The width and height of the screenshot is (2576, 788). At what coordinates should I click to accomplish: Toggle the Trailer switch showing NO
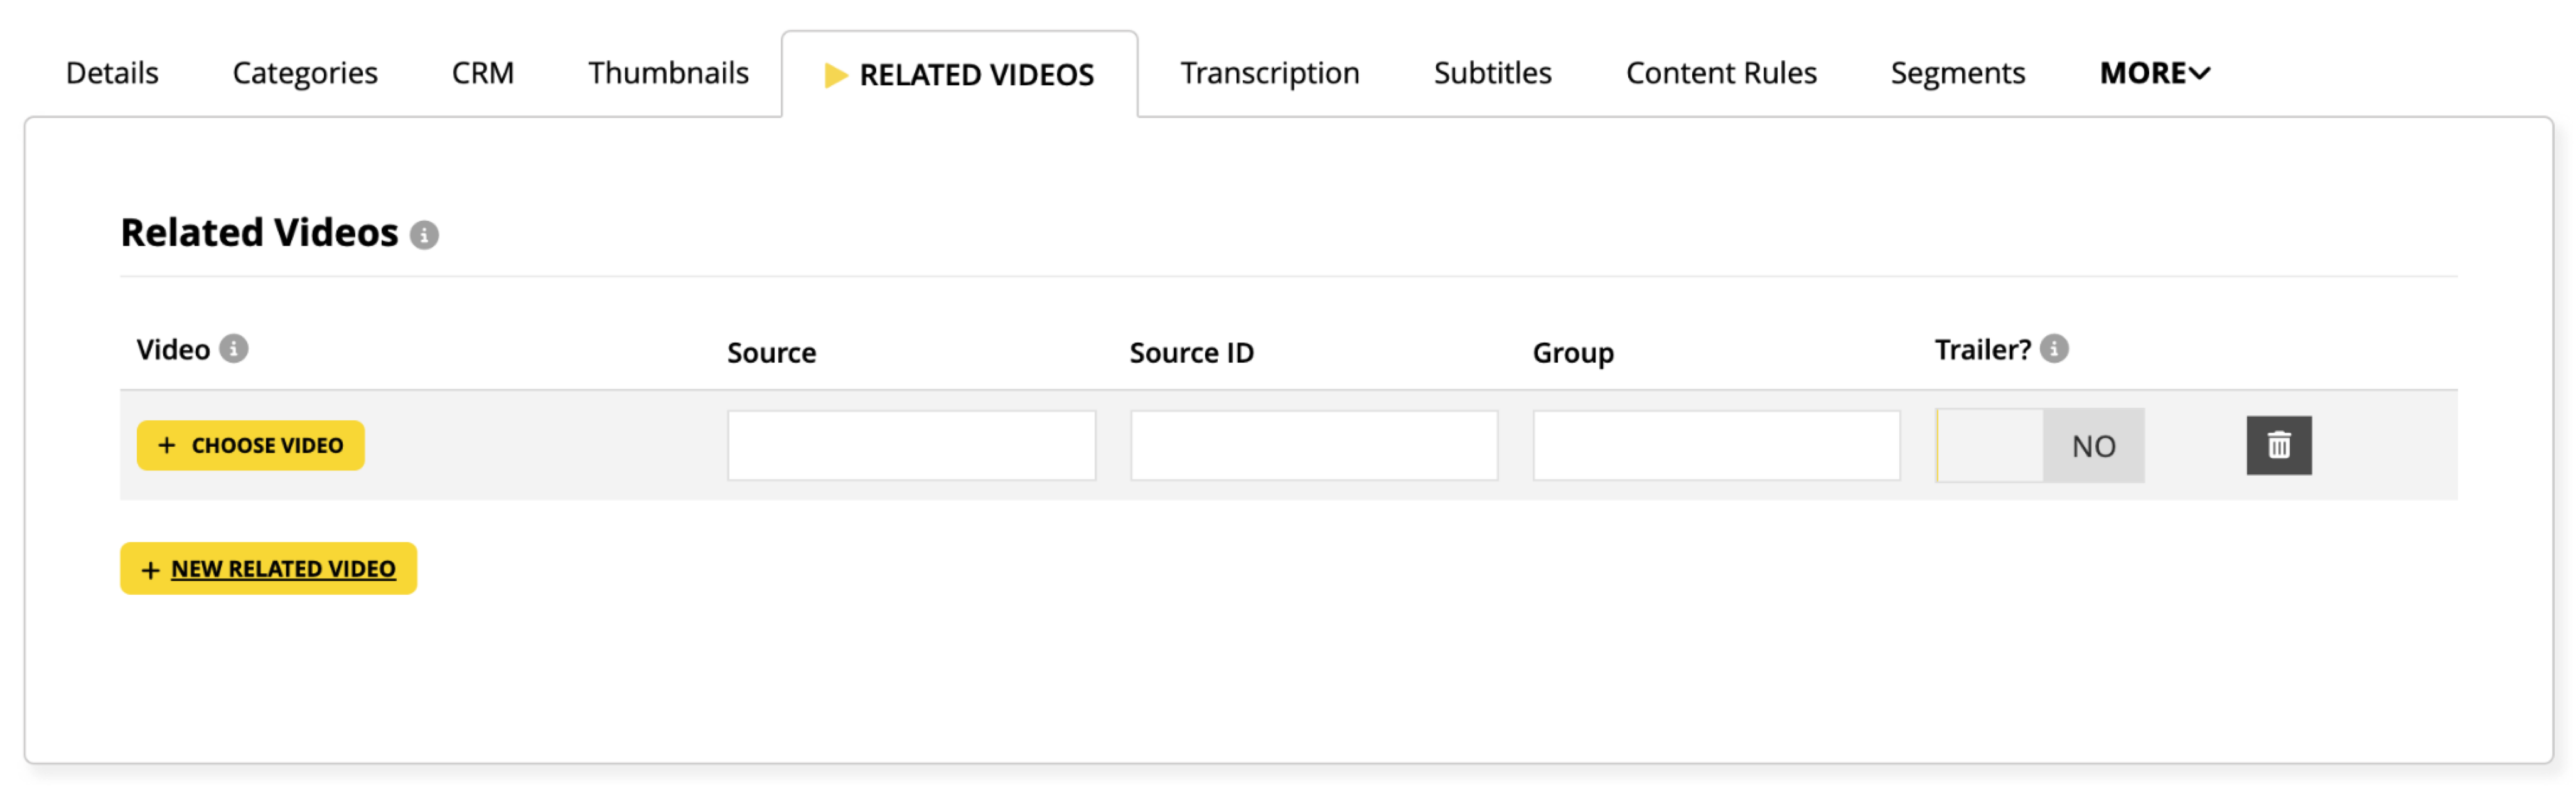(x=2039, y=445)
